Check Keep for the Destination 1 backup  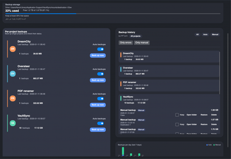(177, 124)
